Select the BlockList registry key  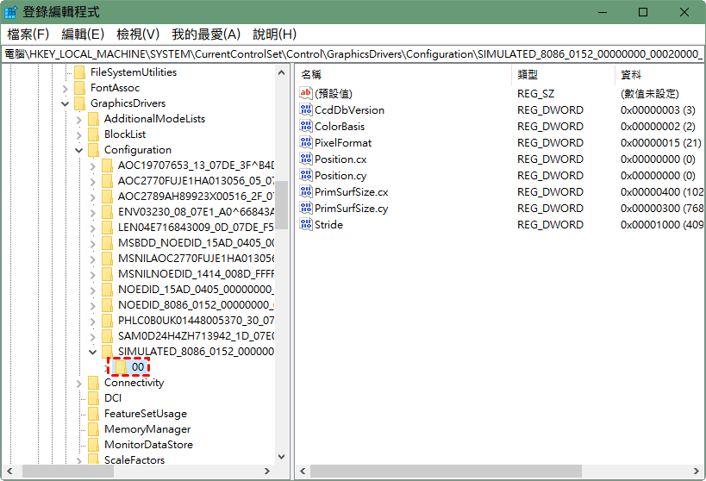point(125,134)
